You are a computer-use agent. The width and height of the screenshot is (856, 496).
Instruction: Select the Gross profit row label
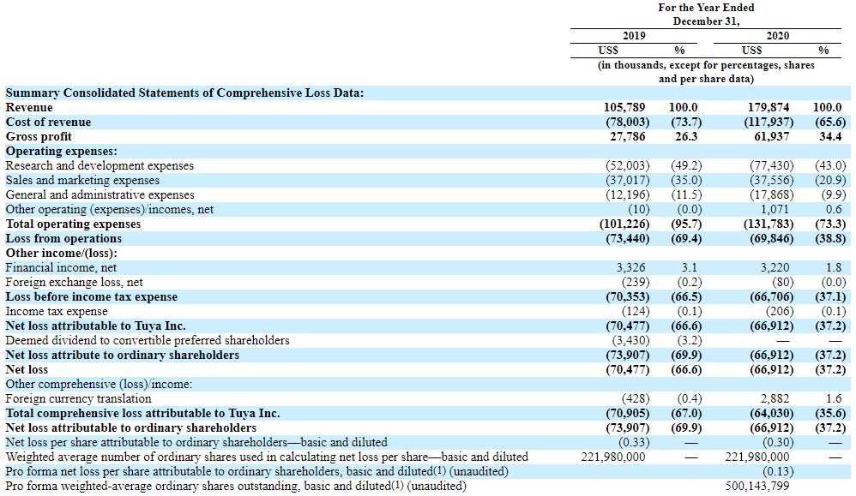pyautogui.click(x=39, y=137)
